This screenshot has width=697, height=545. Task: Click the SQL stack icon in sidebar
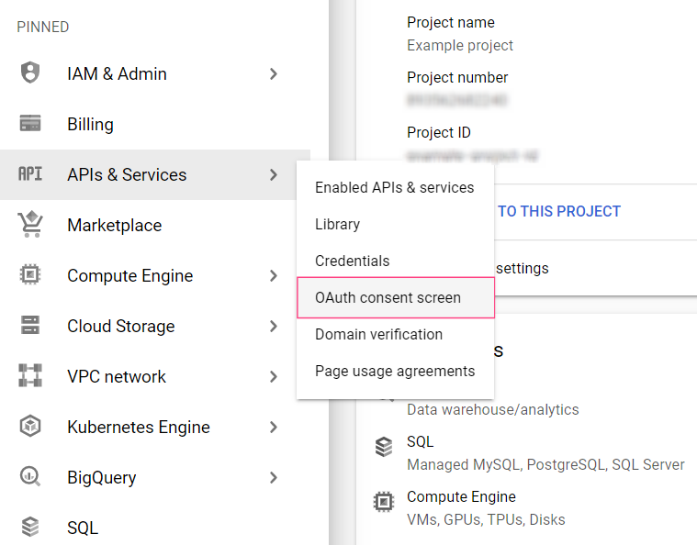30,527
